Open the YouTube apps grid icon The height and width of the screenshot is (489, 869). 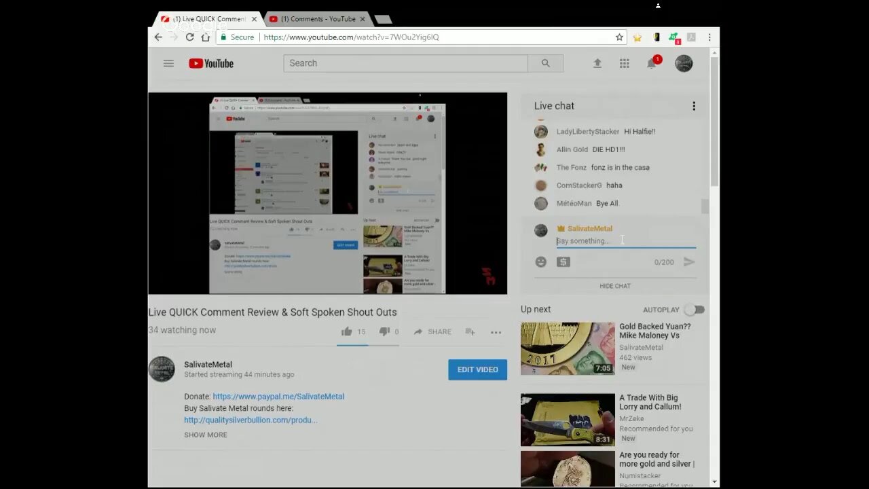coord(625,63)
